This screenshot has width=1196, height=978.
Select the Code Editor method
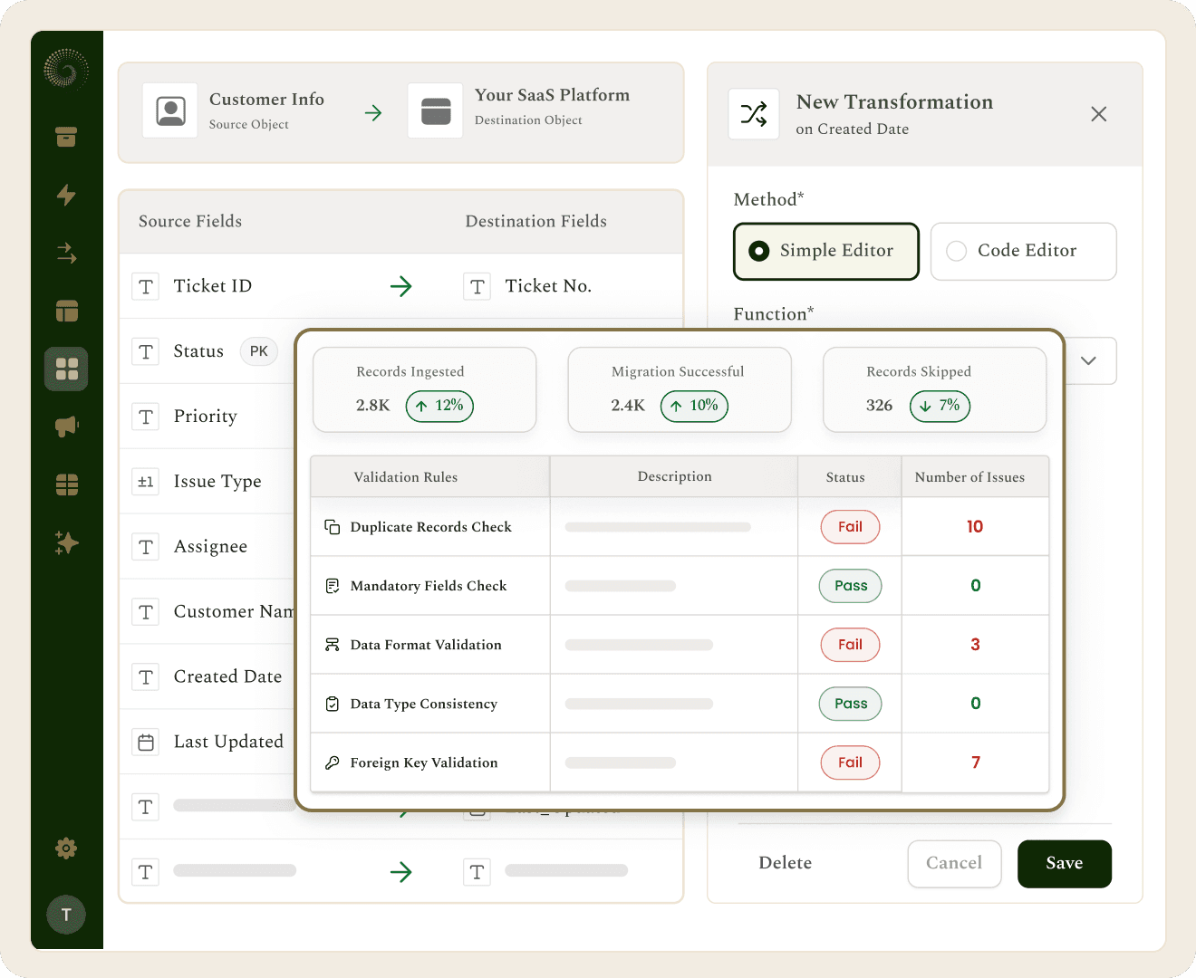[1024, 251]
